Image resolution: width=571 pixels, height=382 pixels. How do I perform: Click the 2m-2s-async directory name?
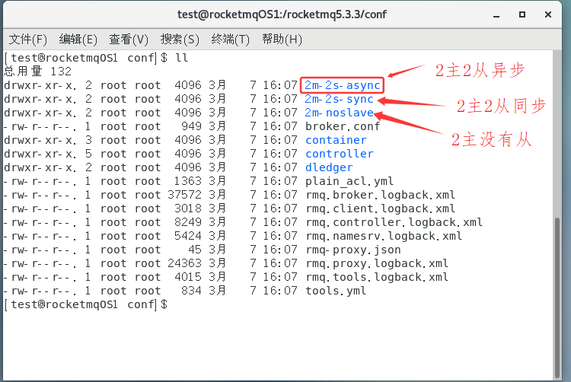click(342, 85)
